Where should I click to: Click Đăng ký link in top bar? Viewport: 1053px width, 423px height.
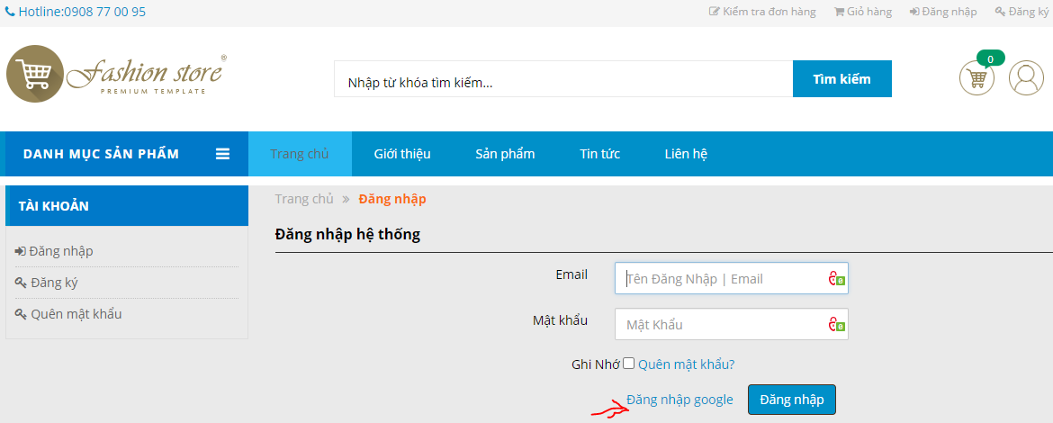point(1021,12)
